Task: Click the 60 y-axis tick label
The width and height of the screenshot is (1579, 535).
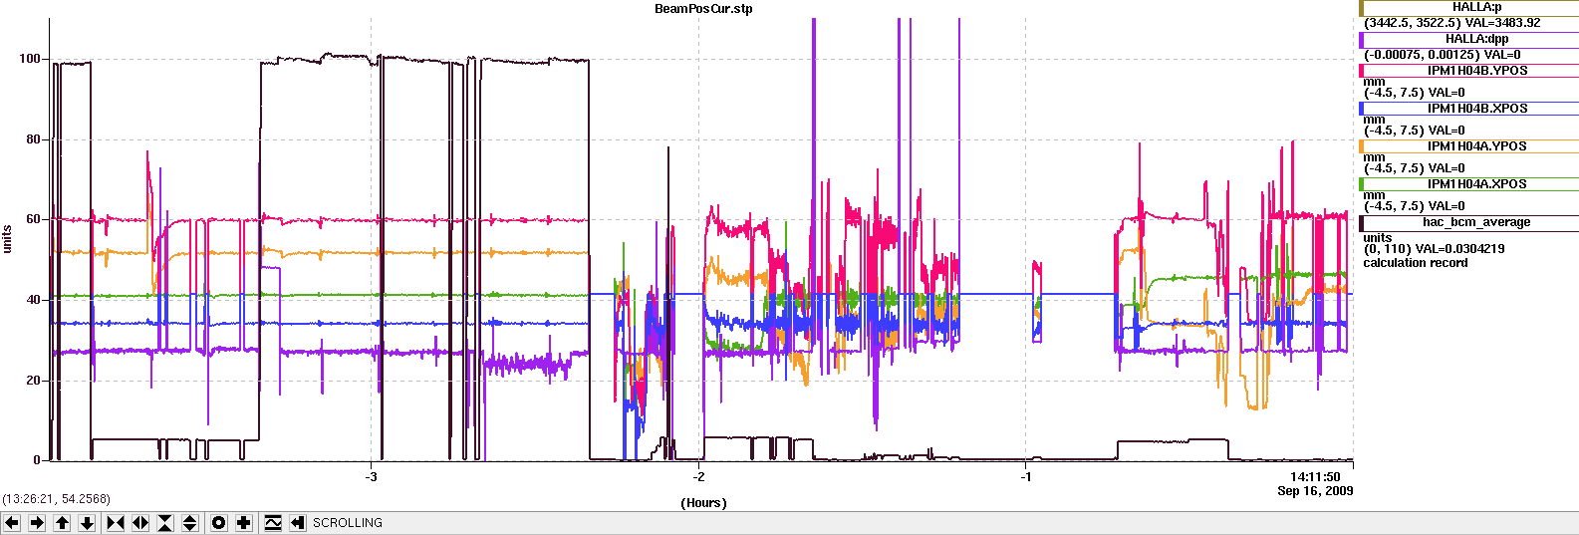Action: point(34,219)
